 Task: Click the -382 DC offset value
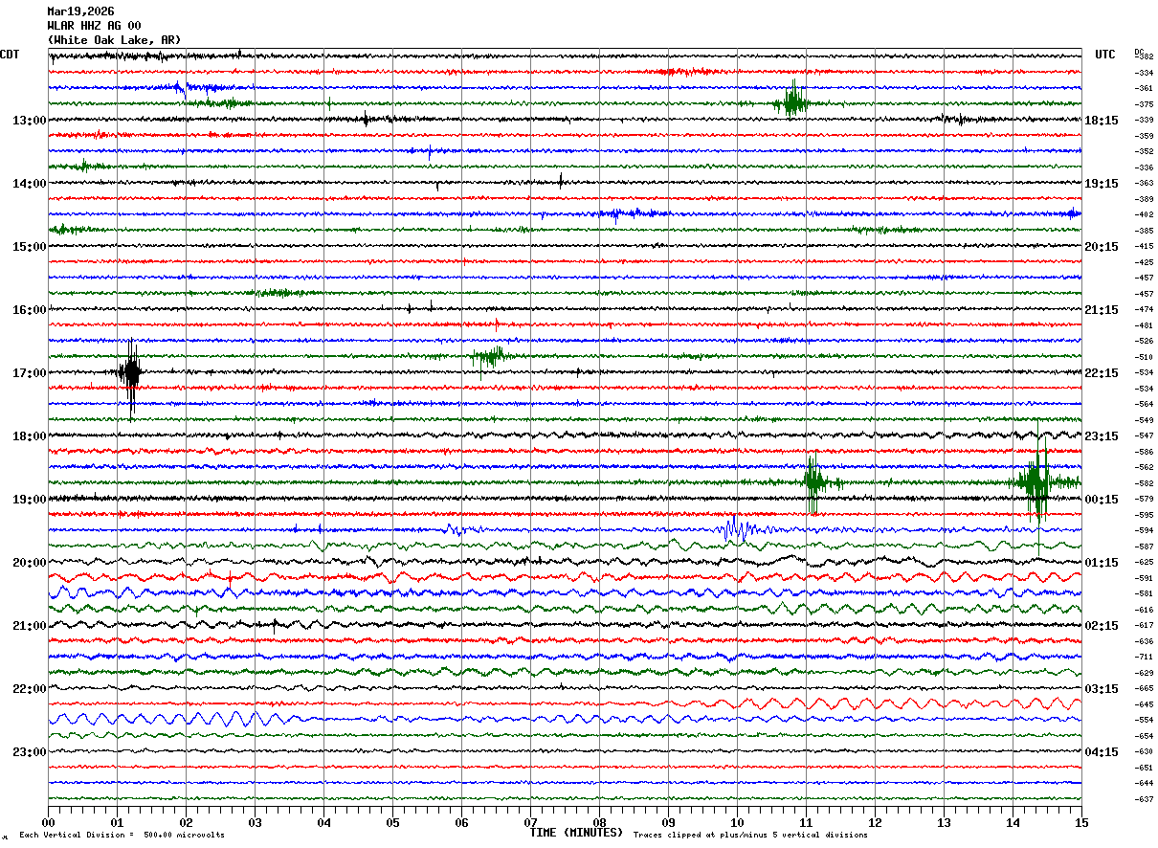[1144, 57]
